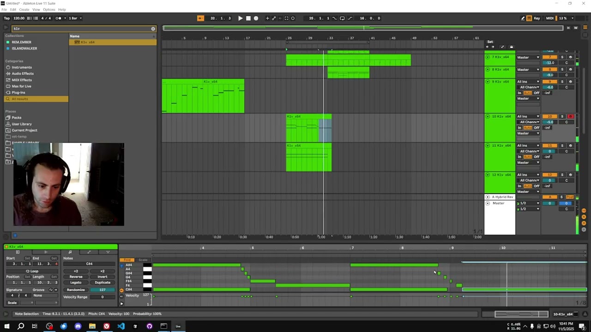Viewport: 591px width, 332px height.
Task: Unfold track 7 K1v x64
Action: pos(488,57)
